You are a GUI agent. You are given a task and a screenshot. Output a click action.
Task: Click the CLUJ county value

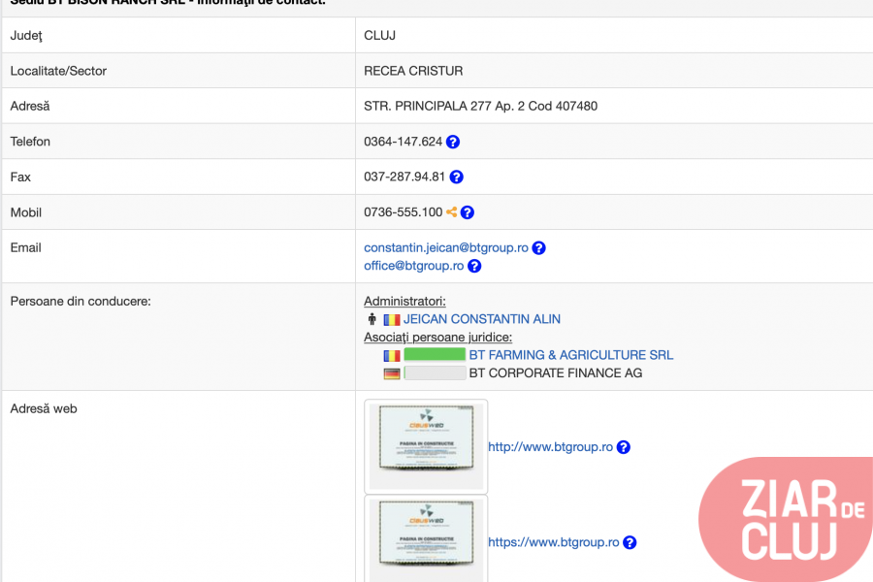tap(379, 35)
